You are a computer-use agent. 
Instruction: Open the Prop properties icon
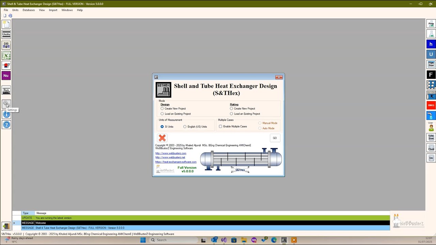click(431, 24)
